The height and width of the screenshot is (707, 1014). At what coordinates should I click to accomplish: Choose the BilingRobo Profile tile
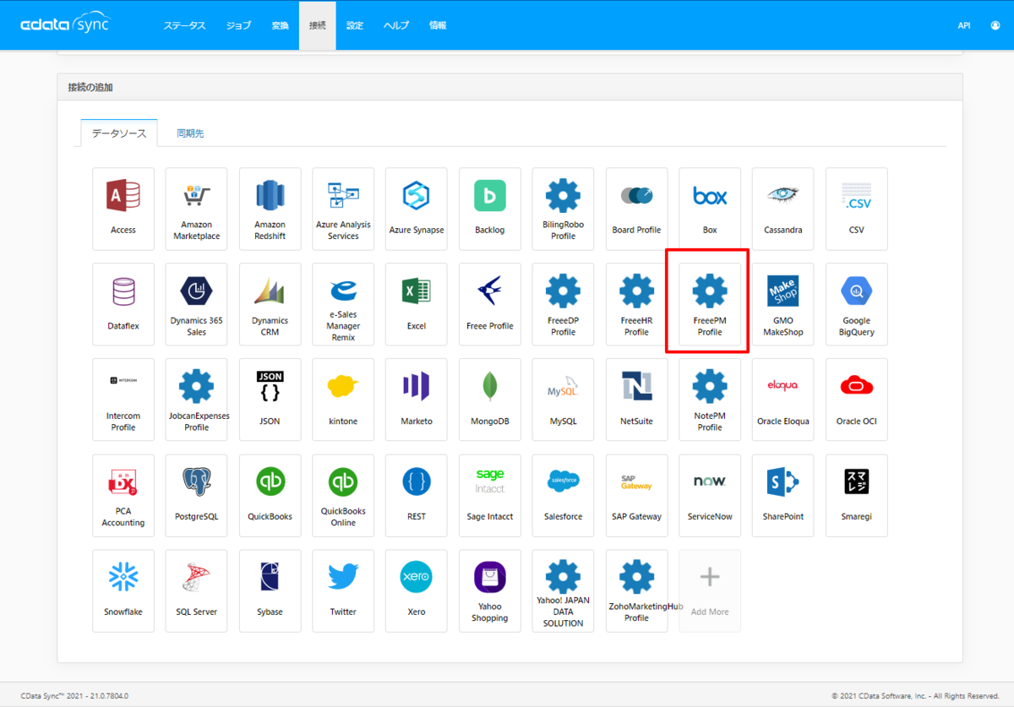pos(563,209)
